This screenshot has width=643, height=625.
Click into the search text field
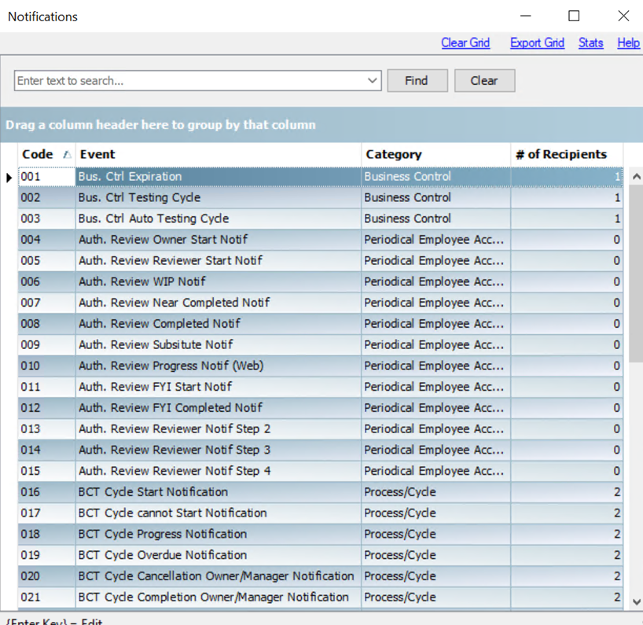pos(189,81)
